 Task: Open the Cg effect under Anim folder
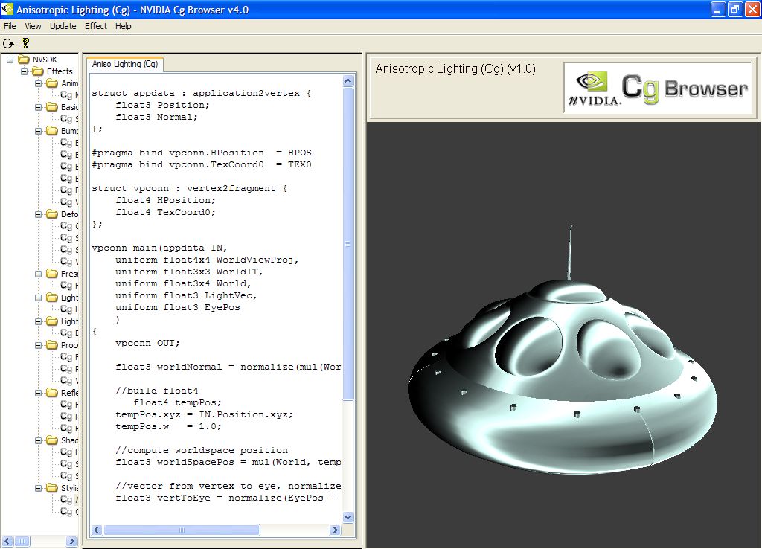coord(69,95)
